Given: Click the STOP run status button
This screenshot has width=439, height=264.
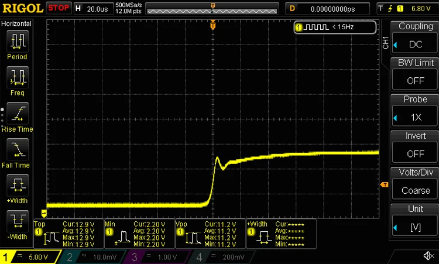Looking at the screenshot, I should [59, 8].
